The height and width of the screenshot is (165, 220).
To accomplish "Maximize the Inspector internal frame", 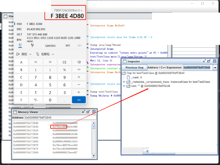I will 209,61.
